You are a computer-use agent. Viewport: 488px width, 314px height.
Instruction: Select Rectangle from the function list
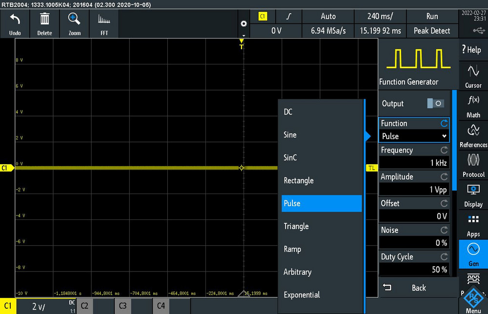tap(322, 180)
